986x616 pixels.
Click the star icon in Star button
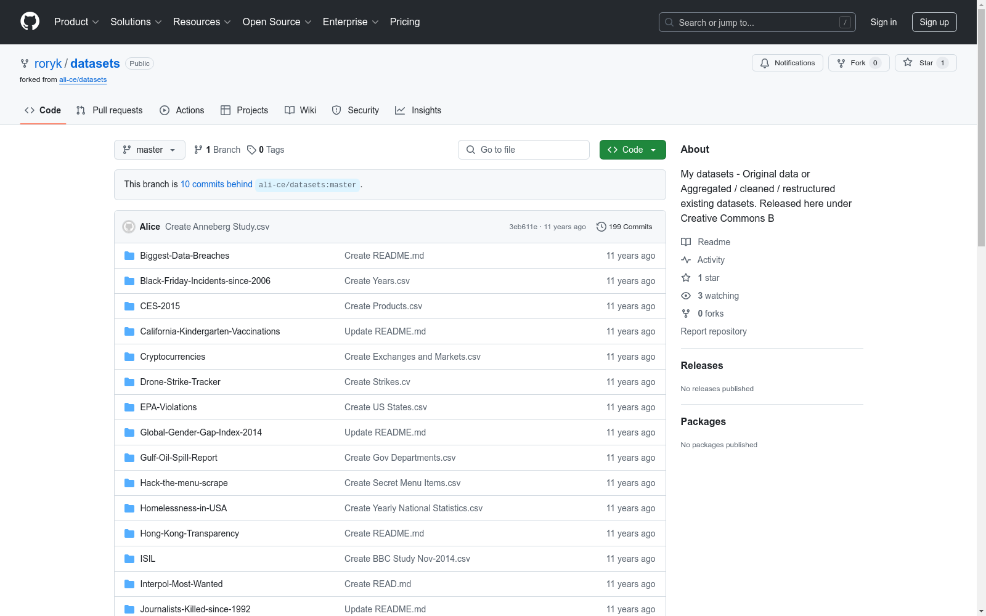coord(908,62)
